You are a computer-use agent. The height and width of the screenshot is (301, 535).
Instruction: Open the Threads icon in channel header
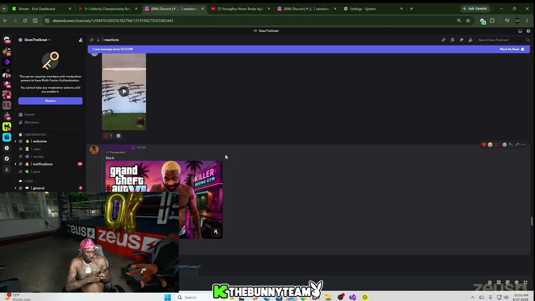(x=443, y=40)
